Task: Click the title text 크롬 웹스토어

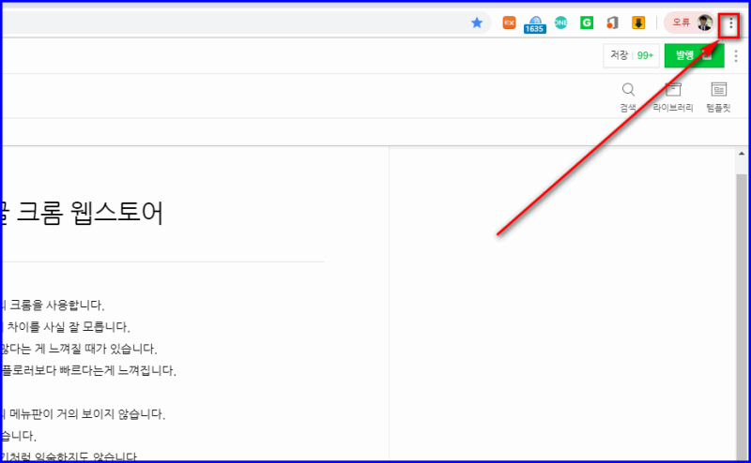Action: pyautogui.click(x=90, y=213)
